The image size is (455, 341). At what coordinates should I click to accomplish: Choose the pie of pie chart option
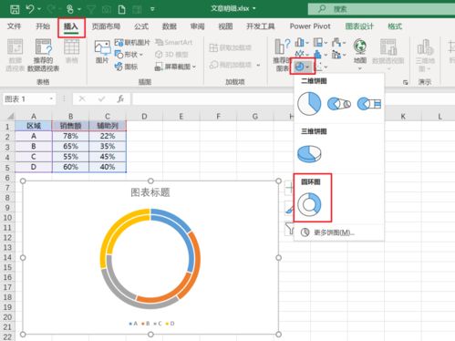[339, 104]
